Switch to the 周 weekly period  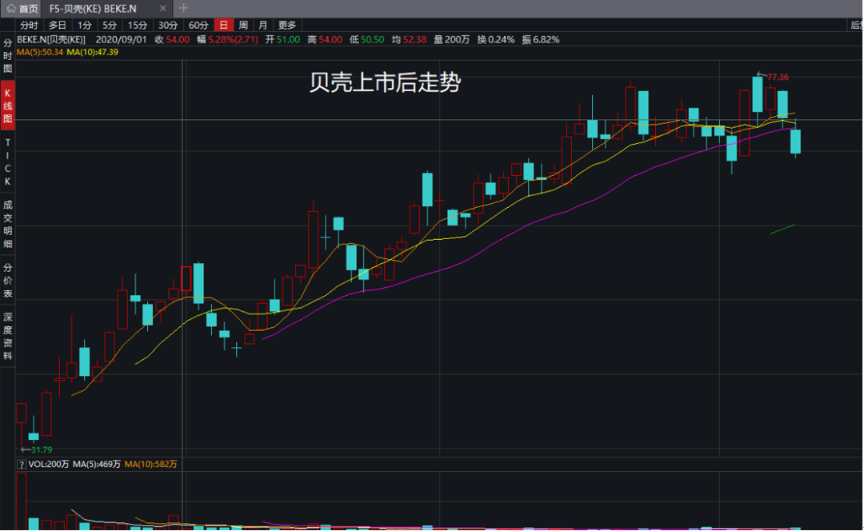pos(243,26)
